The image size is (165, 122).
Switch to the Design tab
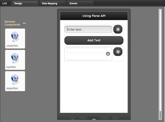point(18,4)
